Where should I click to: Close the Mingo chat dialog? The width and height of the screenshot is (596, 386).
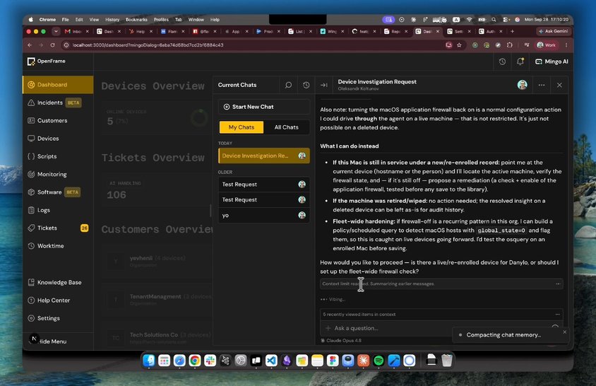coord(559,85)
